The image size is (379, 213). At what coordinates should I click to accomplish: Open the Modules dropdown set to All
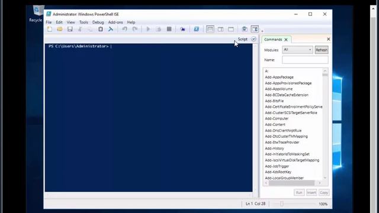point(297,50)
